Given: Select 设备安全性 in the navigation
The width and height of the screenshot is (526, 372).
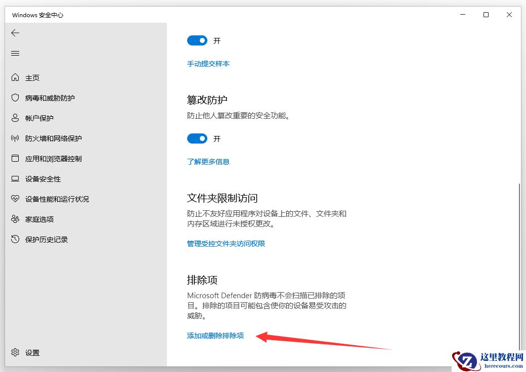Looking at the screenshot, I should [x=43, y=178].
